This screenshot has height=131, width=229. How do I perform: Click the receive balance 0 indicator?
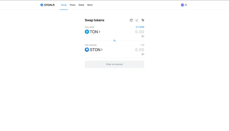[142, 45]
